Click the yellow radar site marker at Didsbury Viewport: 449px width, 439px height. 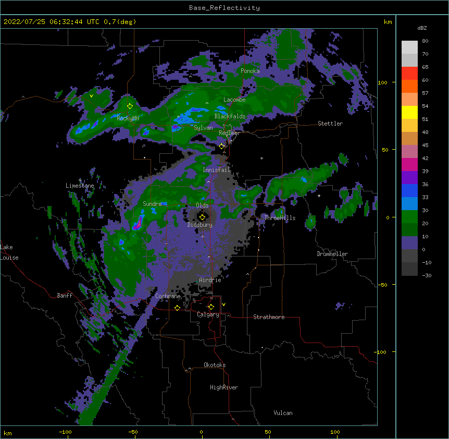[x=202, y=217]
